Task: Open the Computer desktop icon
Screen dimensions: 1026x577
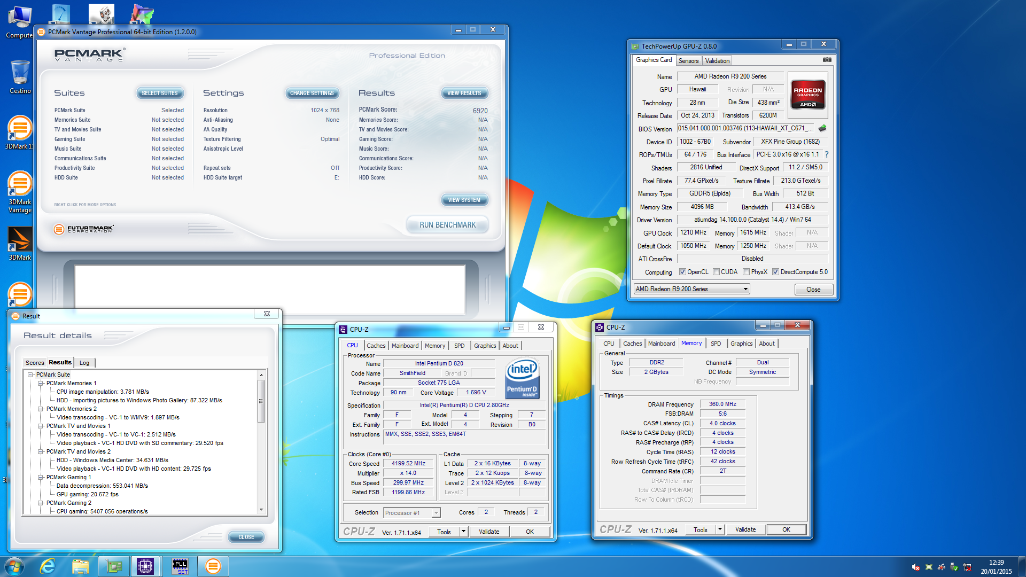Action: point(19,22)
